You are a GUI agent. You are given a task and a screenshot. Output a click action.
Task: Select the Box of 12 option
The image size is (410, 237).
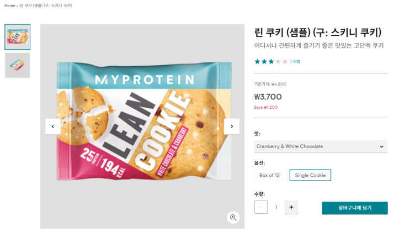pos(269,175)
